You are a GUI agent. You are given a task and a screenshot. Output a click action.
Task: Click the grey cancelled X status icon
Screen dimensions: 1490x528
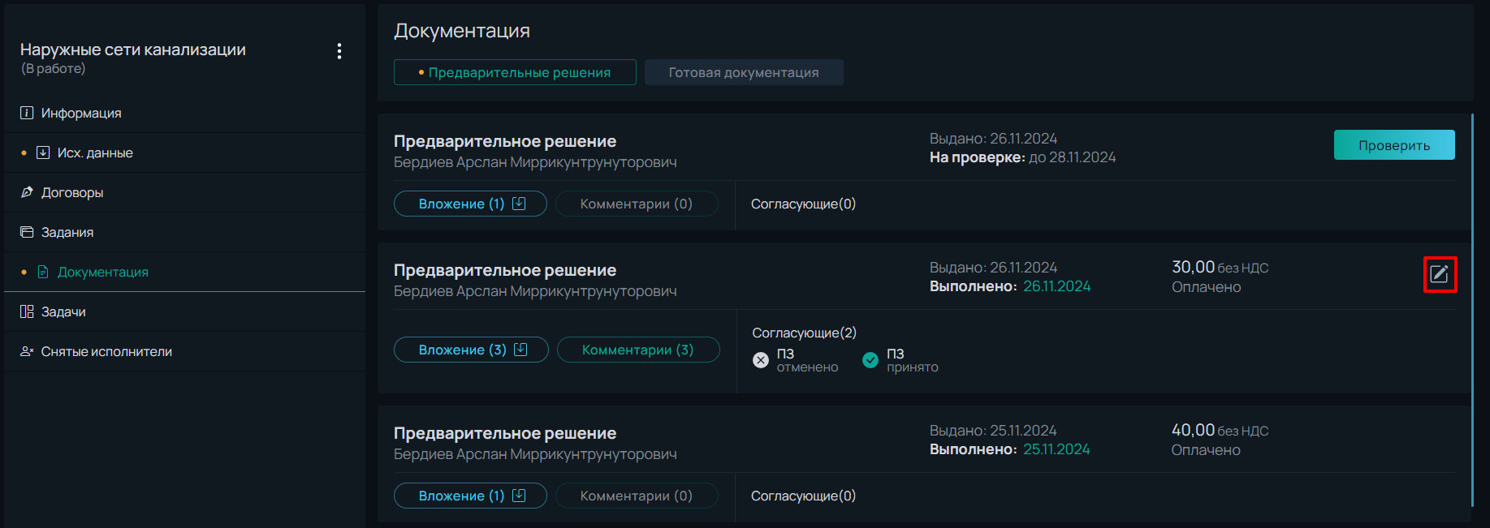point(761,360)
